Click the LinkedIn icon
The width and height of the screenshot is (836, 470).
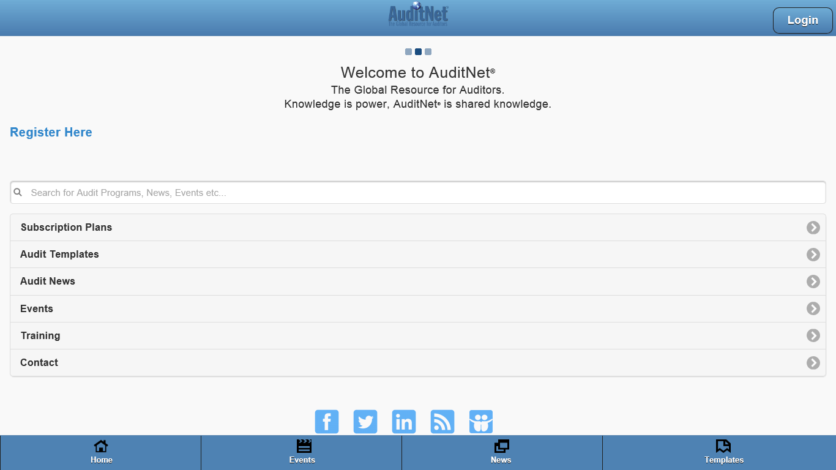pos(404,422)
